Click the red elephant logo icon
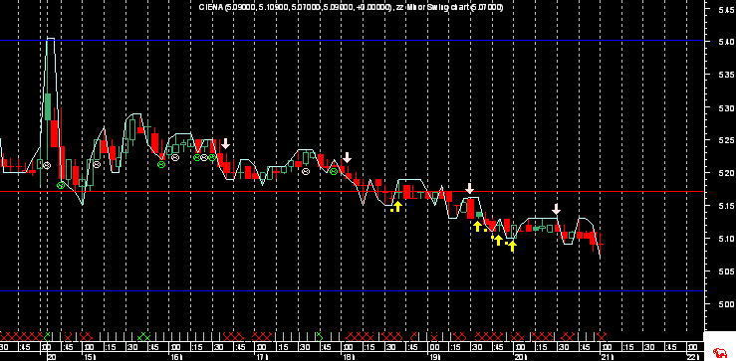 tap(719, 352)
